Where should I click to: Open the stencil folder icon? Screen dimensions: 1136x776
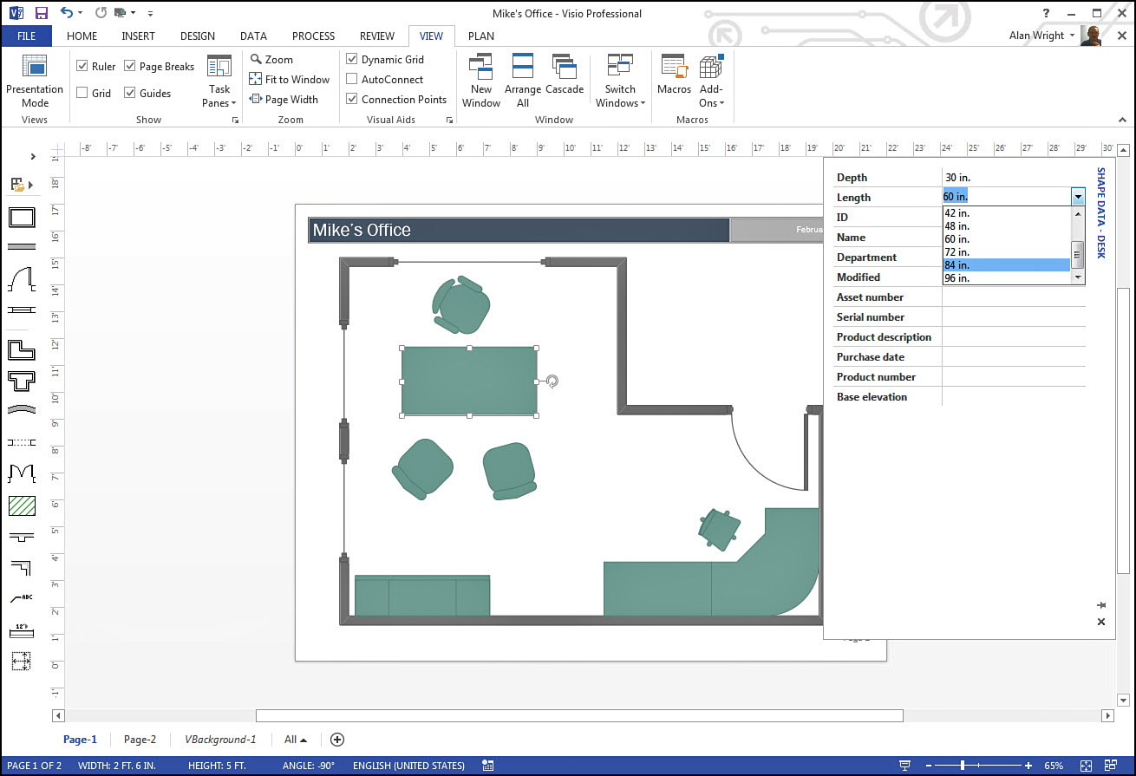(x=16, y=185)
